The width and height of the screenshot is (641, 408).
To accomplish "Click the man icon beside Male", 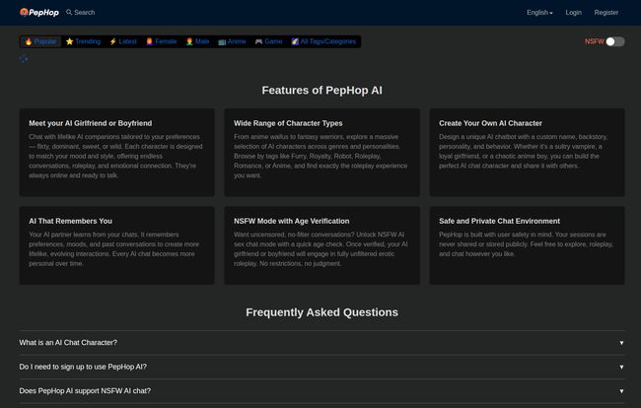I will 189,41.
